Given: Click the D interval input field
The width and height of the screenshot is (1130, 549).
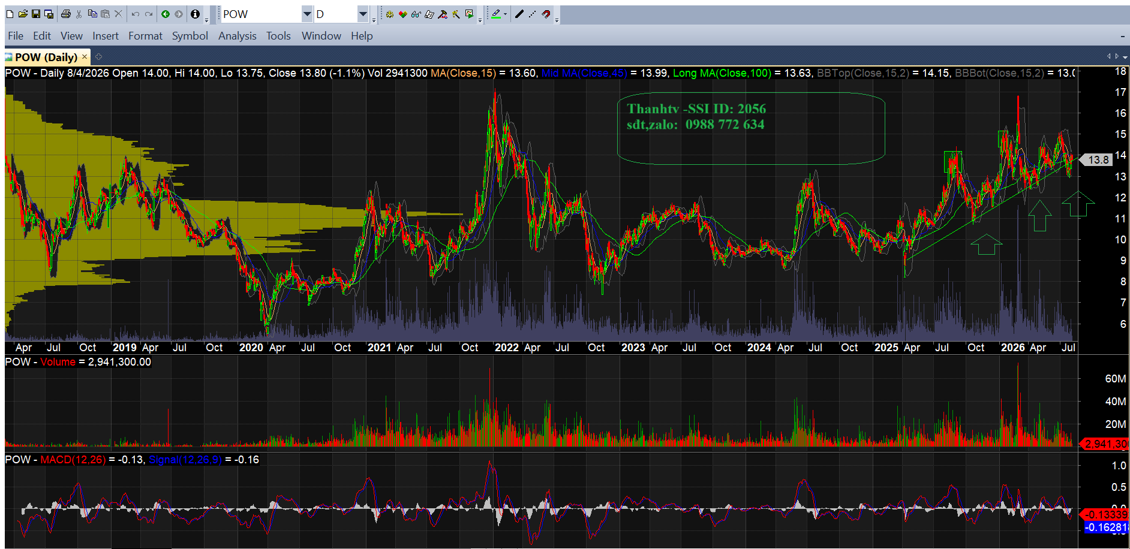Looking at the screenshot, I should pos(336,14).
